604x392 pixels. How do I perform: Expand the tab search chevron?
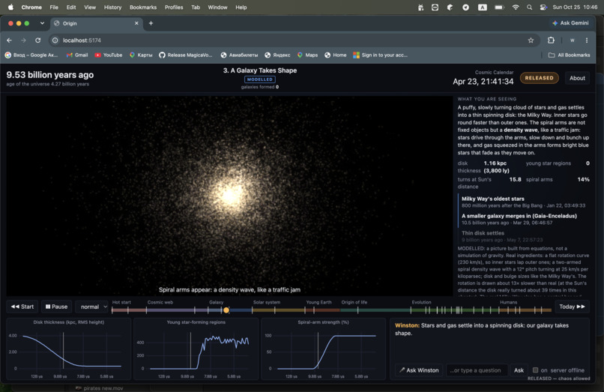click(42, 23)
